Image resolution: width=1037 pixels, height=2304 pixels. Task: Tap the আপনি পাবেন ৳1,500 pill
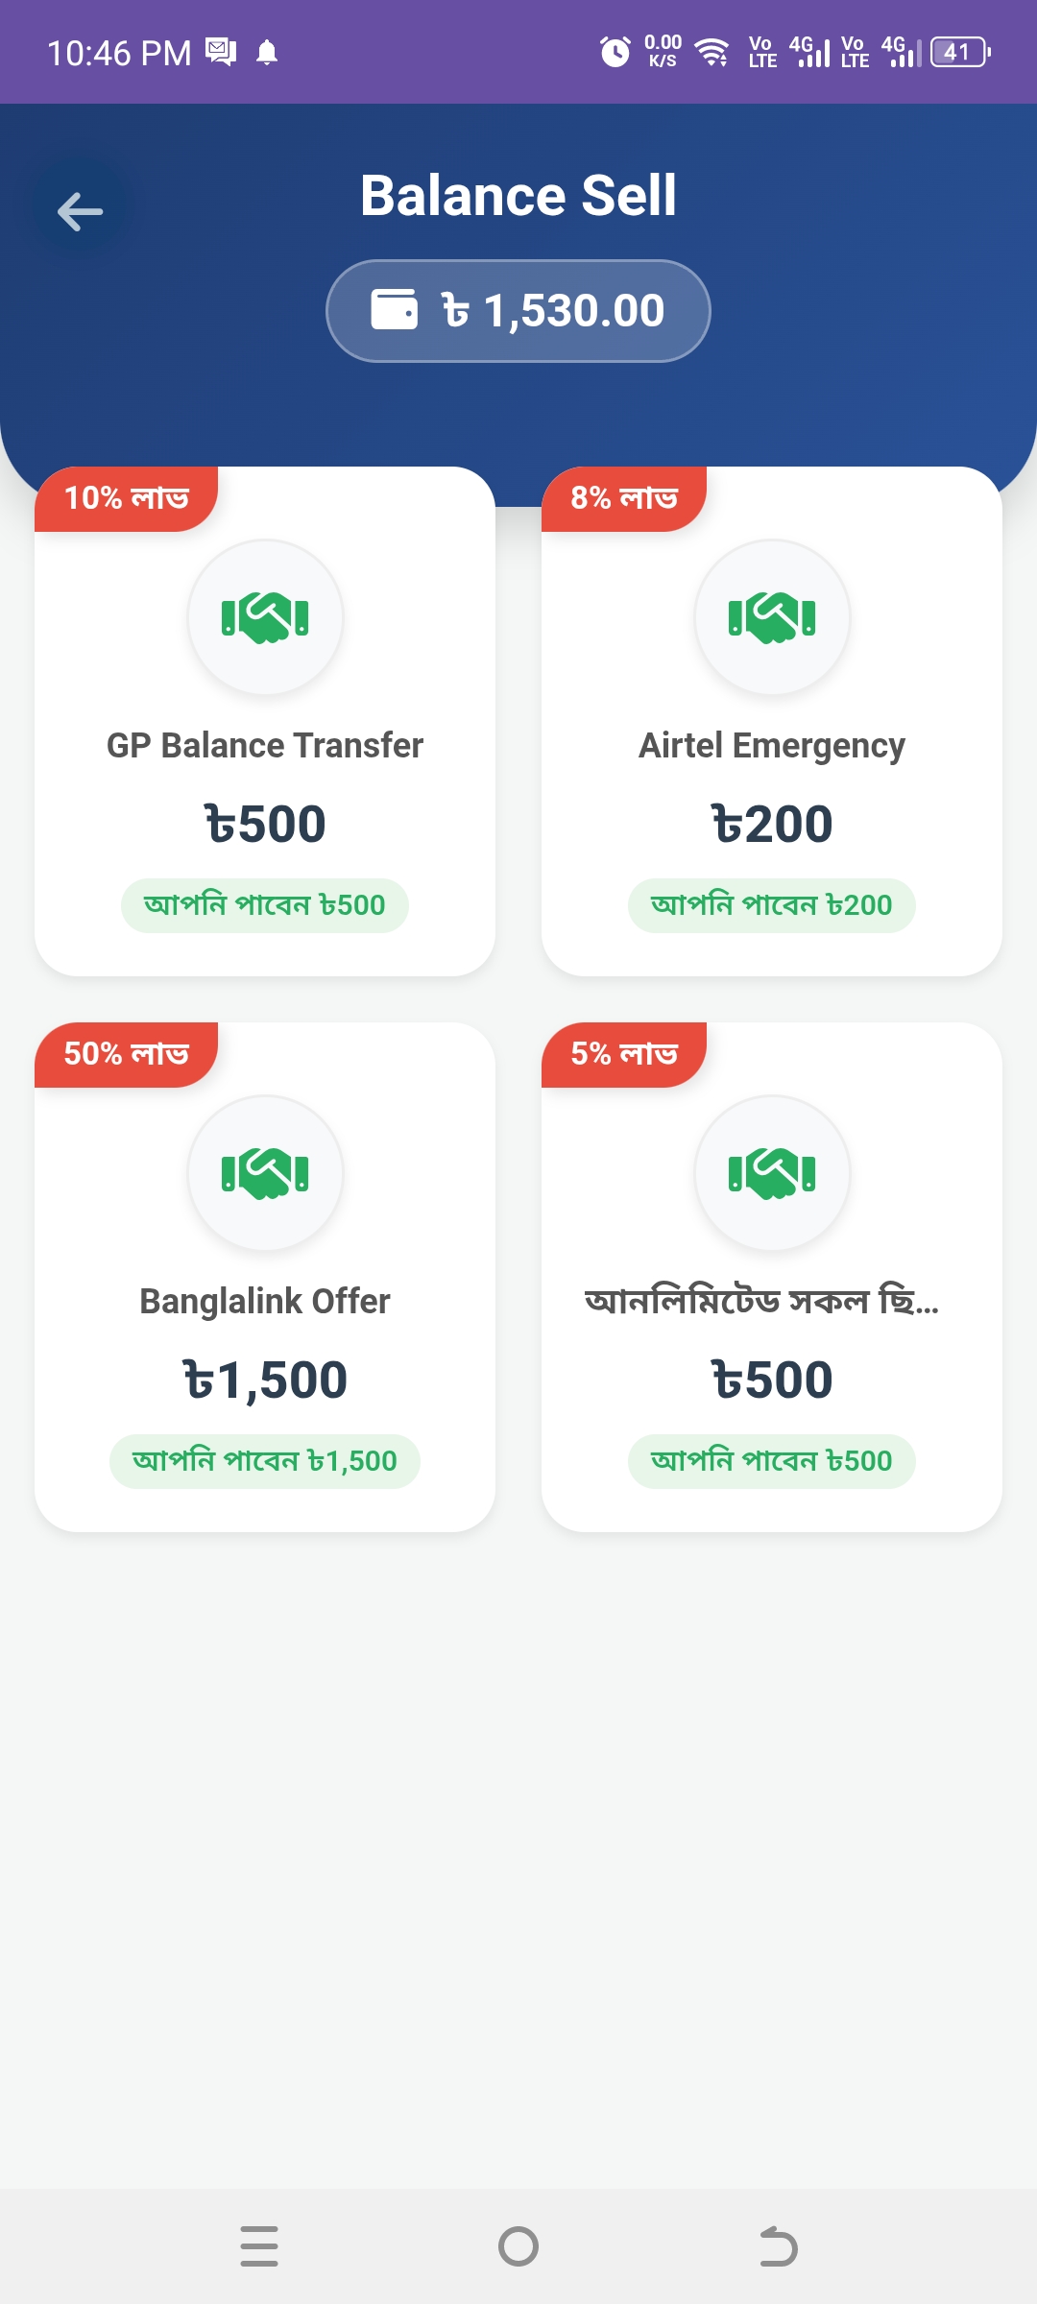[265, 1461]
